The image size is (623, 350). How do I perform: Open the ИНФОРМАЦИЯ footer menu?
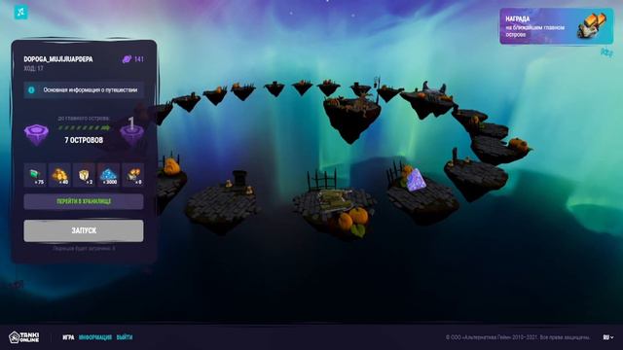(x=95, y=337)
